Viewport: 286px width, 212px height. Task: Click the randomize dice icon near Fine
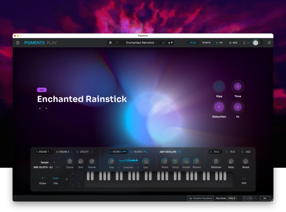point(66,179)
